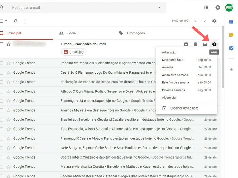This screenshot has width=238, height=178.
Task: Select the Flamengo está em destaque email checkbox
Action: tap(1, 101)
